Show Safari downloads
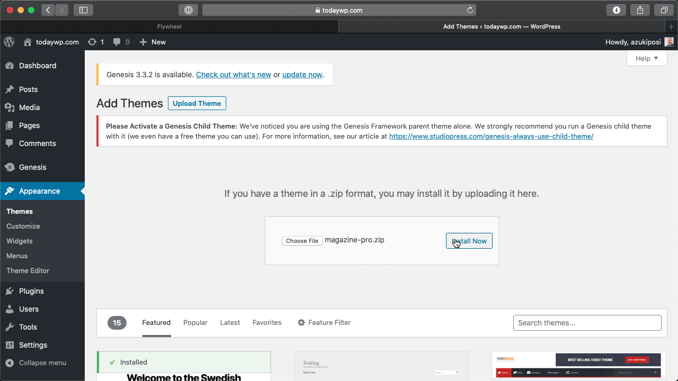The width and height of the screenshot is (678, 381). point(616,10)
